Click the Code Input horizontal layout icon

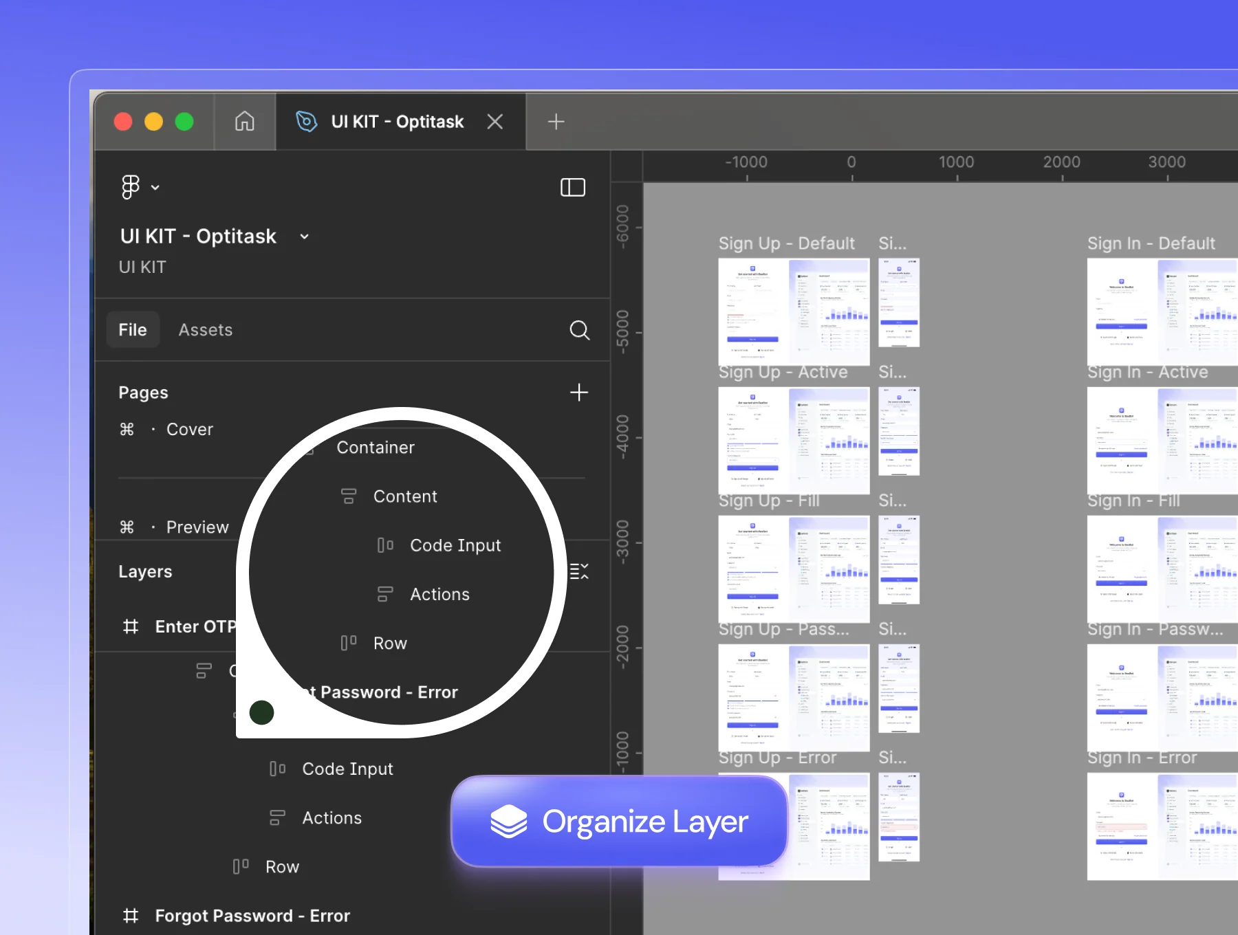(278, 769)
